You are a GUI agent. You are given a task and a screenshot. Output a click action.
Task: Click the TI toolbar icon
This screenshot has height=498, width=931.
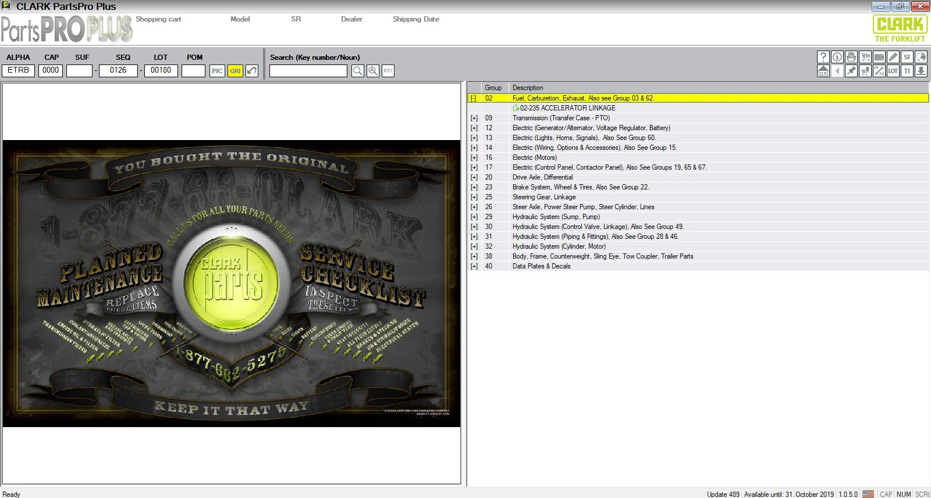[907, 71]
